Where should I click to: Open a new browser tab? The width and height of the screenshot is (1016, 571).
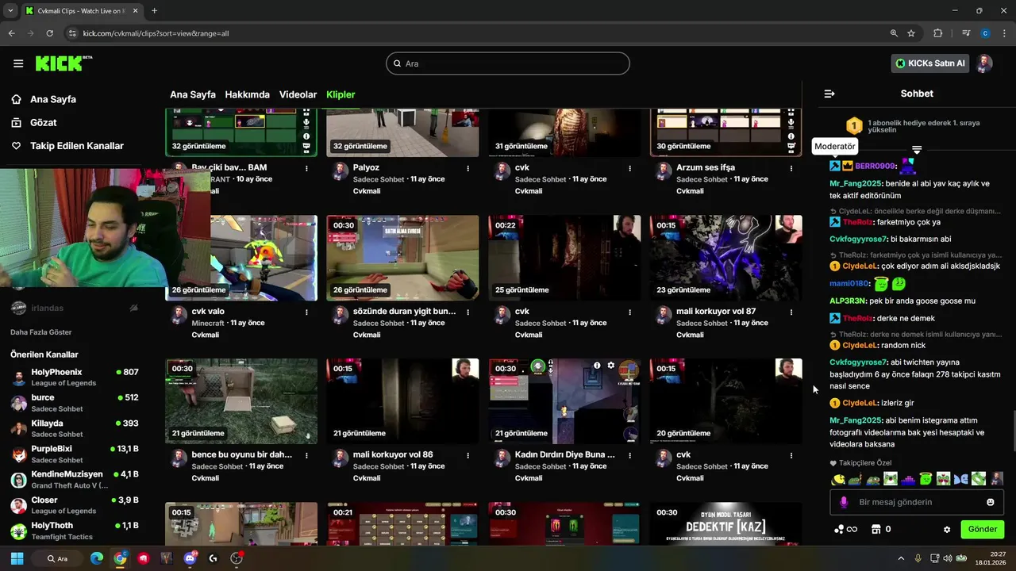click(154, 11)
